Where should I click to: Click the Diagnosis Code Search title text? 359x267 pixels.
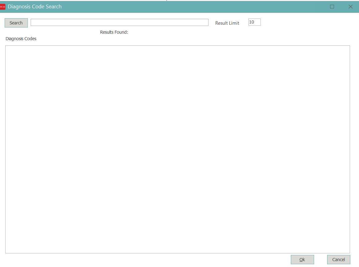[34, 7]
